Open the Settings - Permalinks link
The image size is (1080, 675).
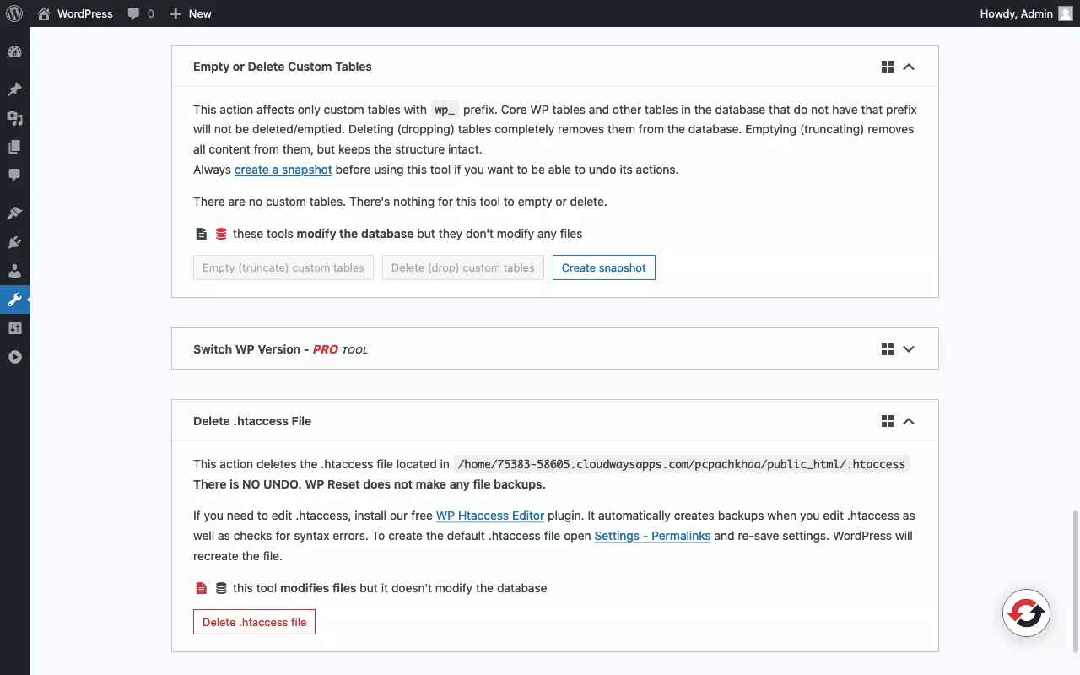(x=652, y=536)
